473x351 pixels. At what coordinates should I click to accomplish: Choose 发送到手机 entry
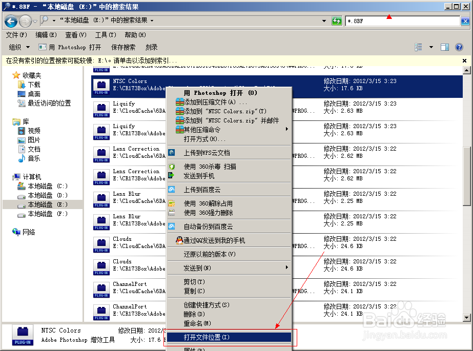pyautogui.click(x=229, y=176)
